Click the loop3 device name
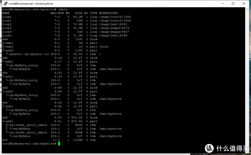Image resolution: width=251 pixels, height=155 pixels. pyautogui.click(x=7, y=28)
